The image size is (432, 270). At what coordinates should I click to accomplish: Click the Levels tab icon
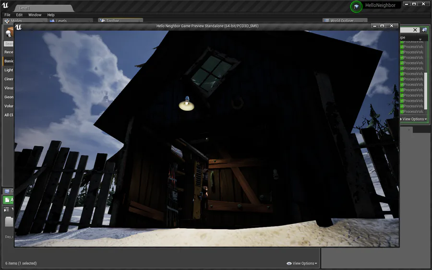[52, 21]
